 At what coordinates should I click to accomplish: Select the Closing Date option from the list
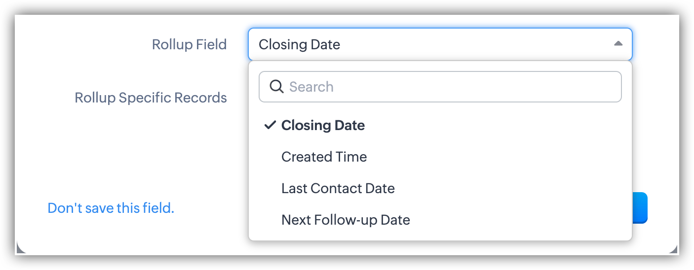point(323,125)
